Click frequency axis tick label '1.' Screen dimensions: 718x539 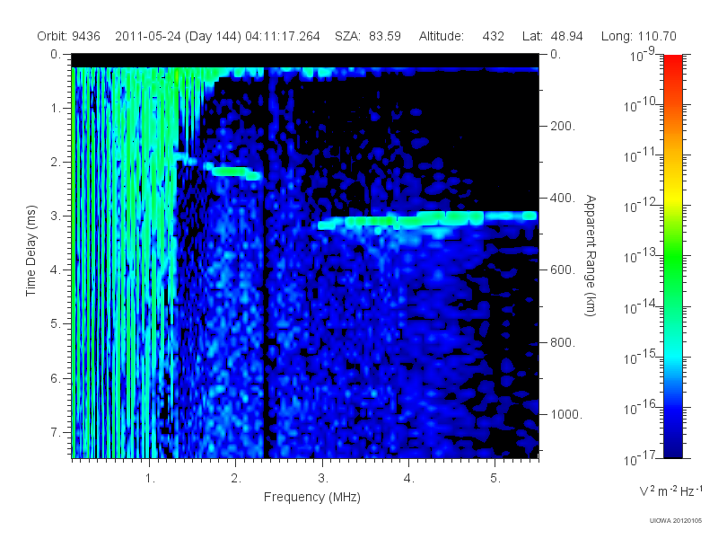coord(150,479)
